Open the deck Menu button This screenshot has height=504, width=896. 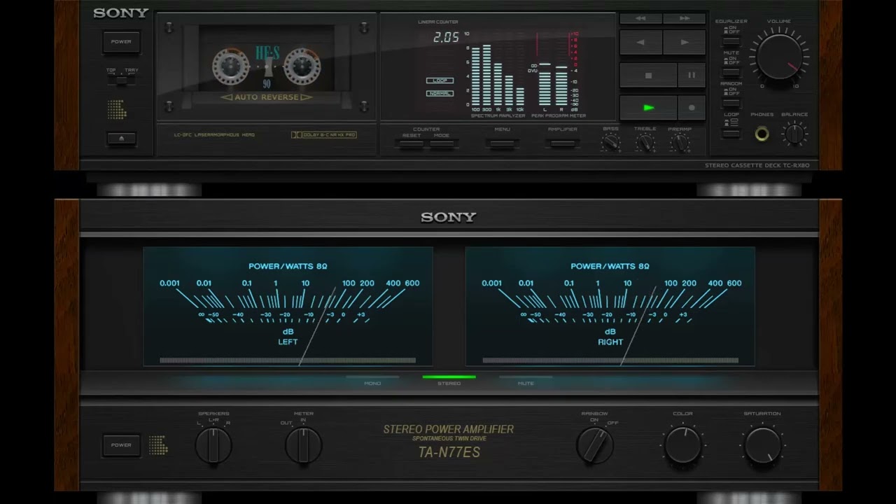(x=502, y=143)
